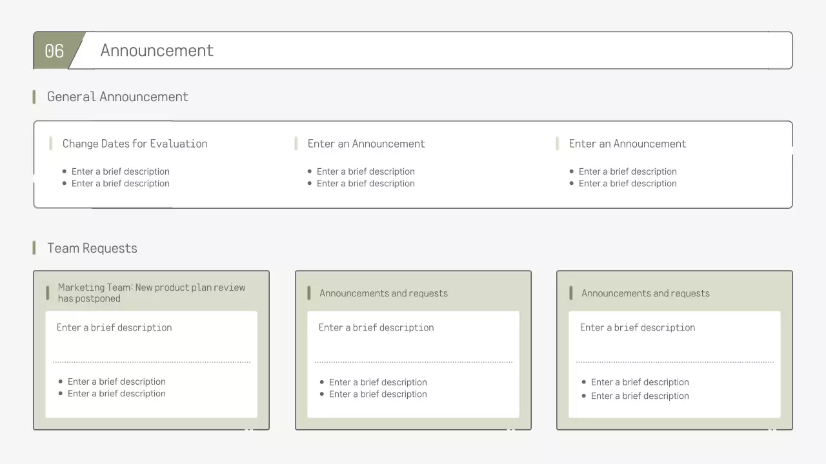
Task: Open the dotted divider in the middle card
Action: (413, 361)
